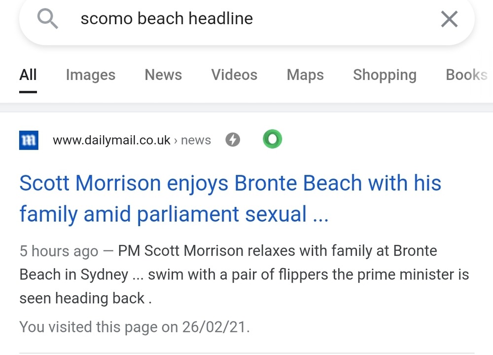Click the 'news' breadcrumb after the URL
Viewport: 493px width, 355px height.
click(x=196, y=140)
